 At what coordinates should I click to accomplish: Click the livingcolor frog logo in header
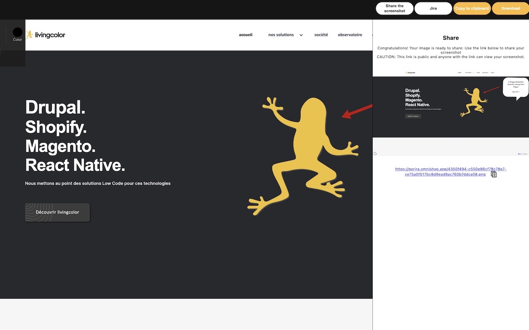pos(30,35)
